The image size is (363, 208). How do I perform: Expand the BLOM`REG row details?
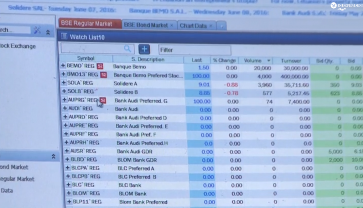click(x=69, y=193)
